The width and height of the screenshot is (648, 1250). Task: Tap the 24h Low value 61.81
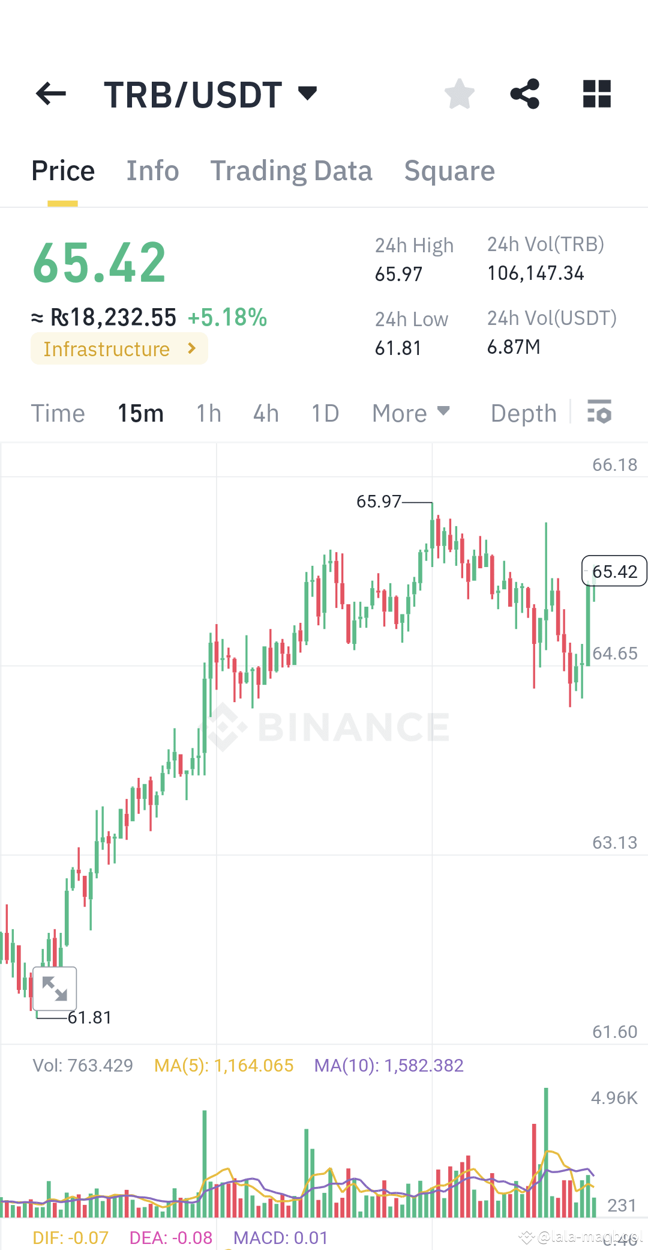coord(398,347)
